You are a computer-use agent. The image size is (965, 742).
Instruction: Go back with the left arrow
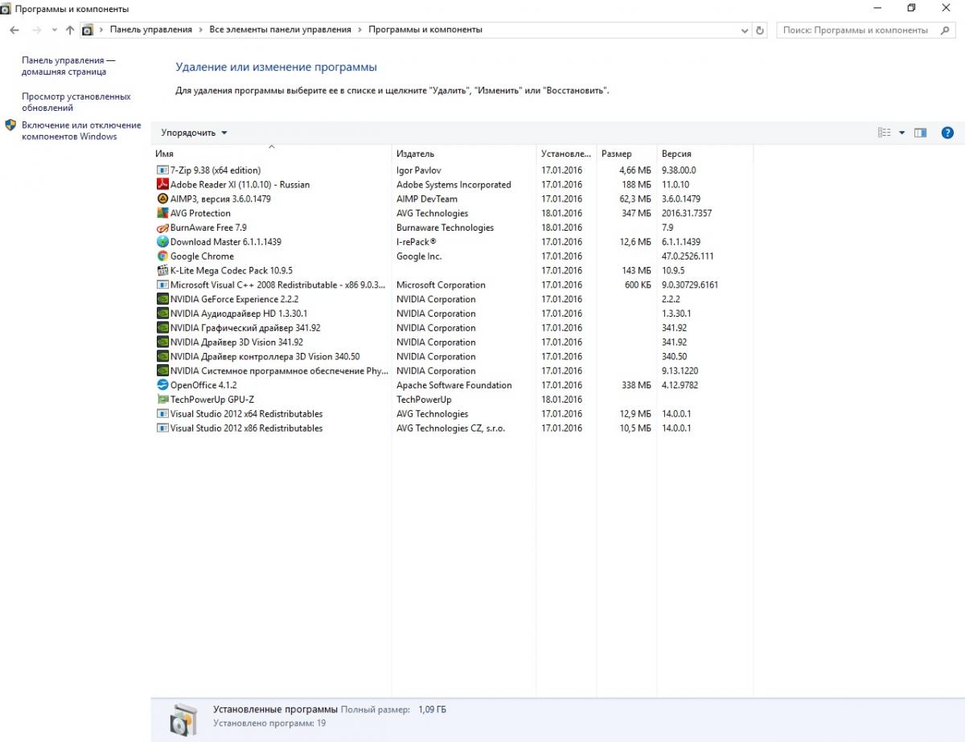pyautogui.click(x=14, y=30)
